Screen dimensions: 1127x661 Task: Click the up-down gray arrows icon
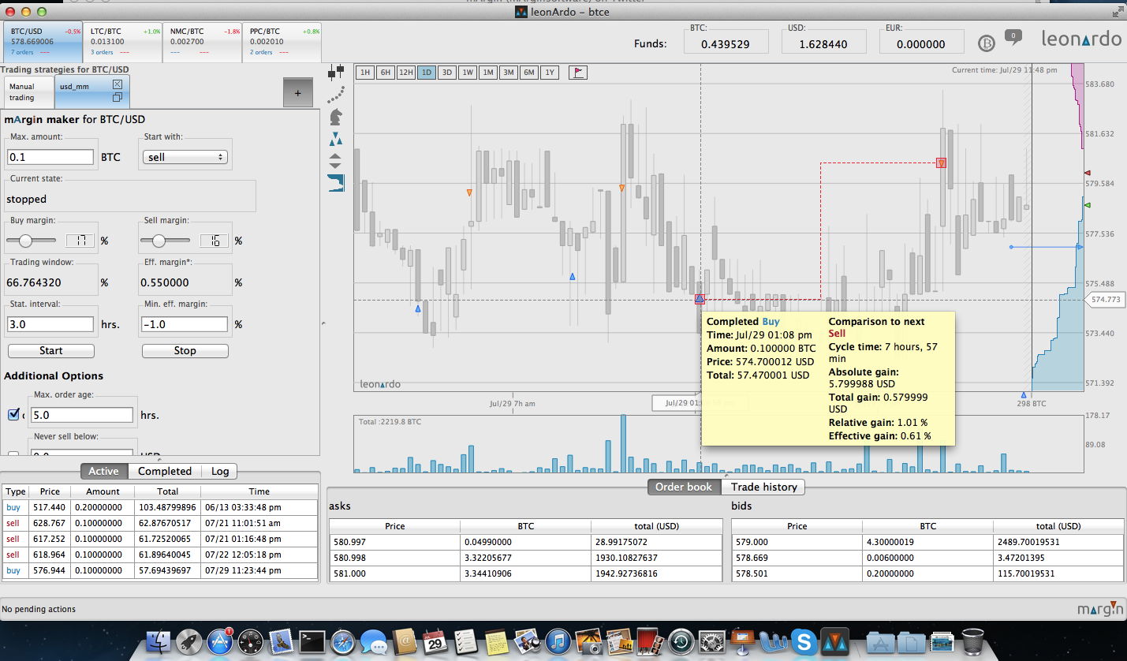pos(335,161)
